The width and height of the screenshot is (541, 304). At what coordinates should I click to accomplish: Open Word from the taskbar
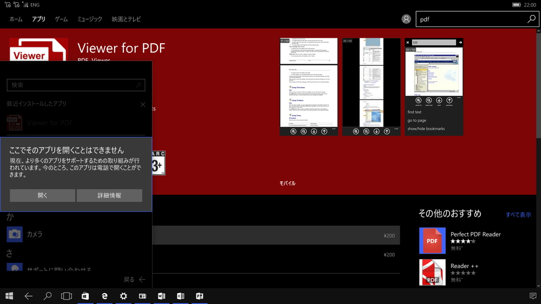click(161, 296)
